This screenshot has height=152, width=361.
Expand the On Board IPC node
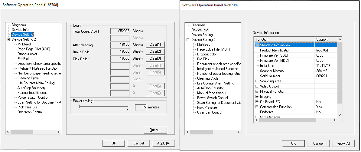coord(257,102)
